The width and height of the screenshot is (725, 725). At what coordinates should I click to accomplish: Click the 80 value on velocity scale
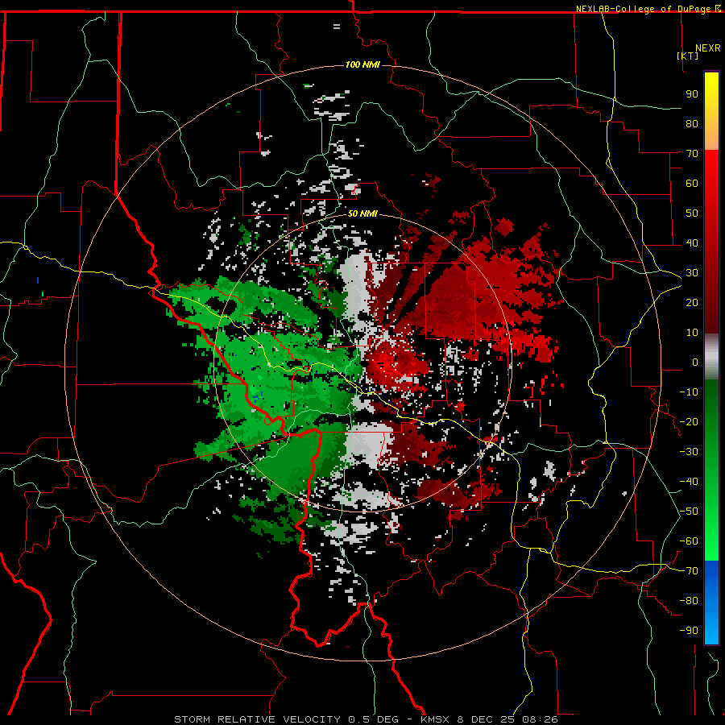(x=692, y=123)
